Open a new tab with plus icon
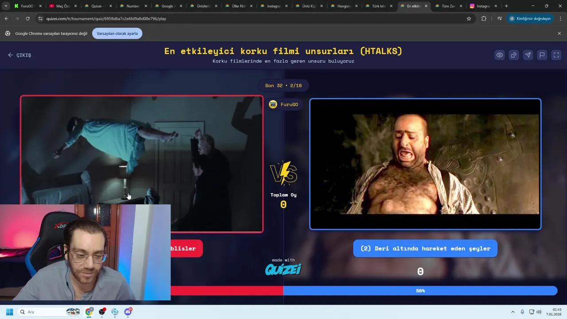The image size is (567, 319). (506, 6)
